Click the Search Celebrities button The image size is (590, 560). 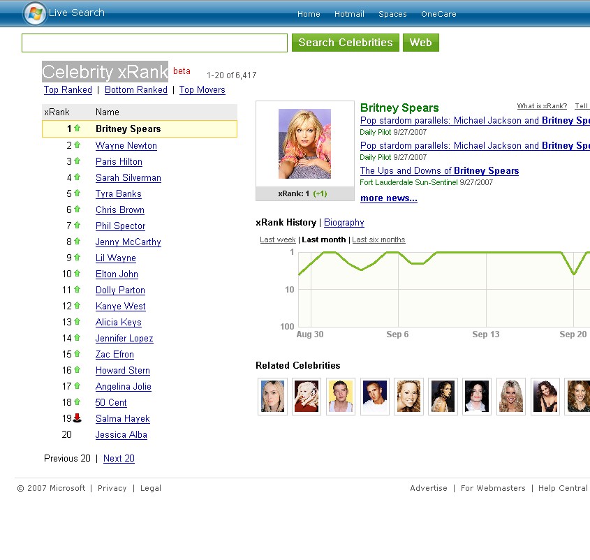(346, 43)
